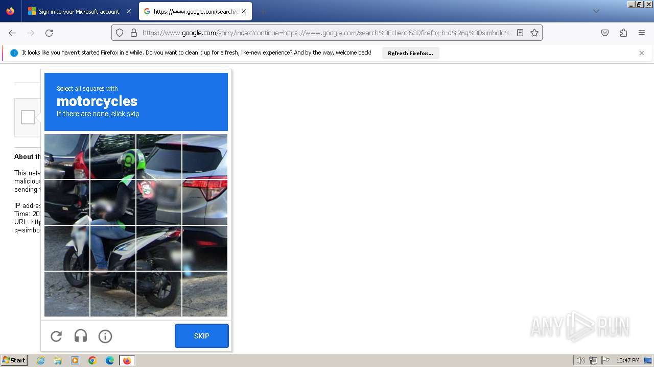Click into the URL address bar

(x=327, y=33)
